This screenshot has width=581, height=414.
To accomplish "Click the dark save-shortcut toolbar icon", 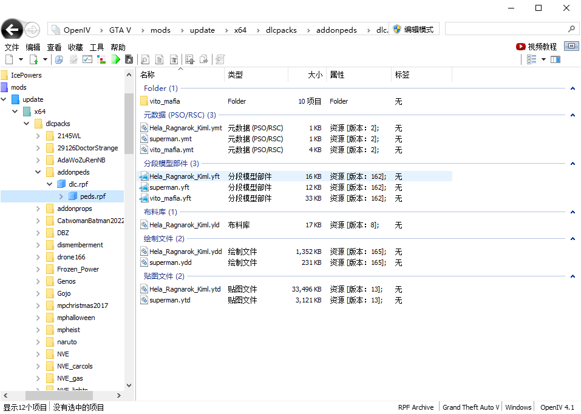I will pyautogui.click(x=129, y=59).
